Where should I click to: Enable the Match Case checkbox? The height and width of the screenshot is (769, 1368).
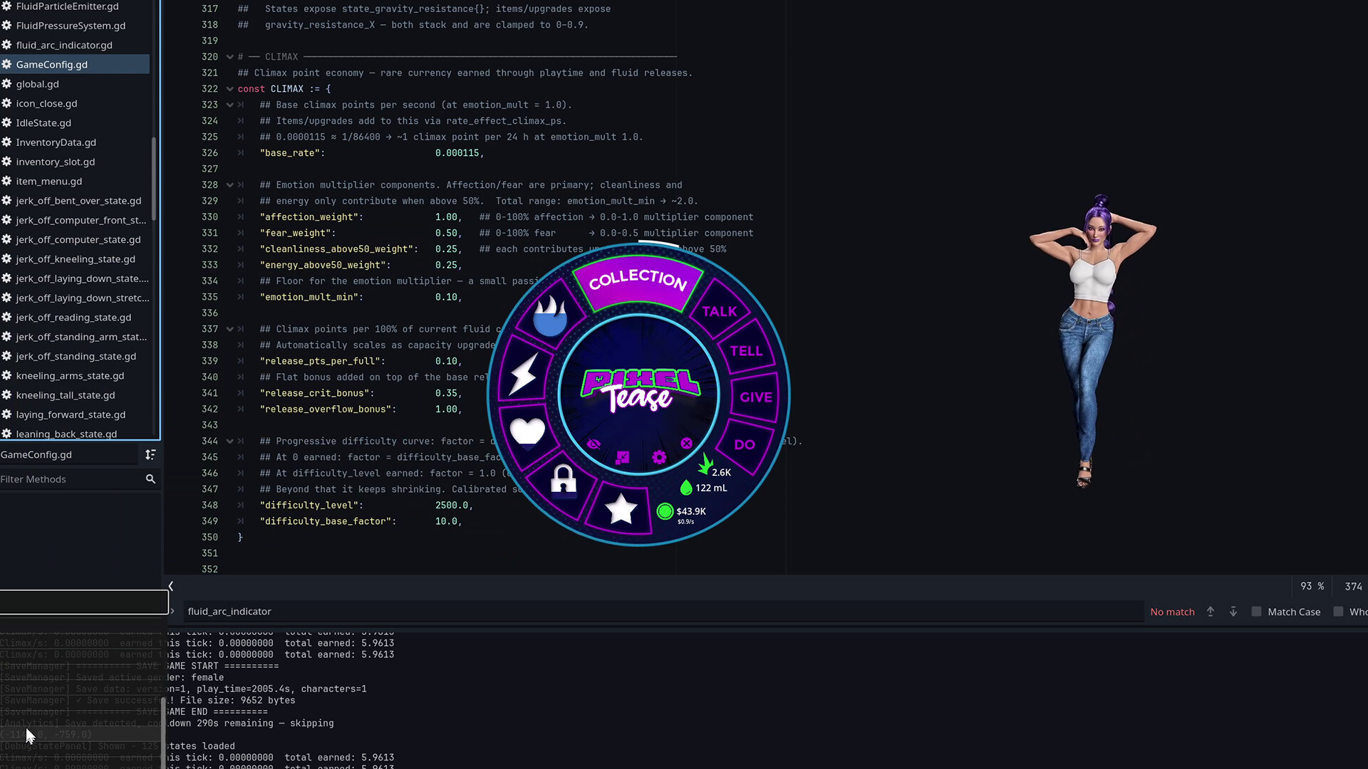click(x=1256, y=612)
